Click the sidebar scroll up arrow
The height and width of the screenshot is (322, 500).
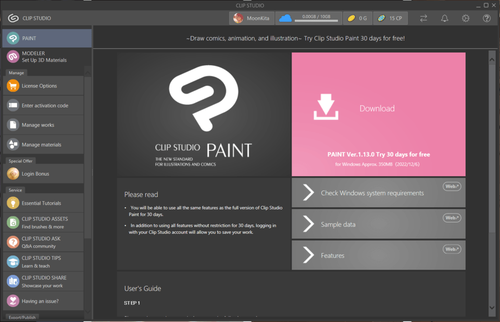coord(87,73)
